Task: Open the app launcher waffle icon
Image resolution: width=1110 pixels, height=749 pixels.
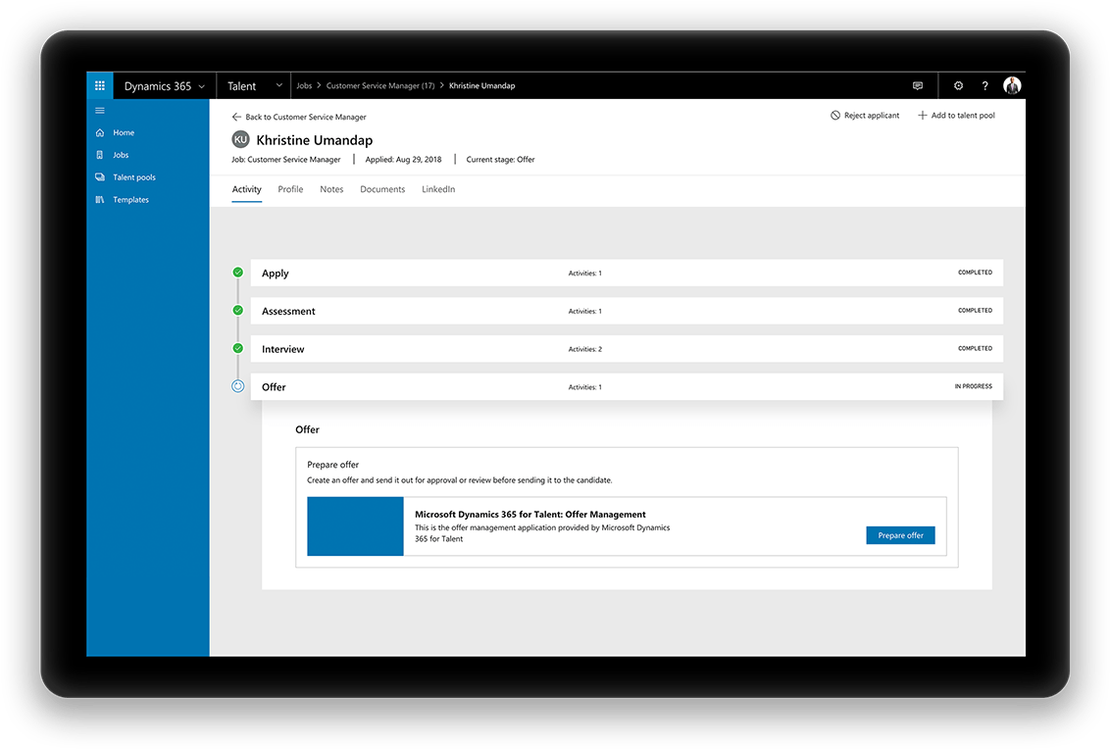Action: [x=100, y=85]
